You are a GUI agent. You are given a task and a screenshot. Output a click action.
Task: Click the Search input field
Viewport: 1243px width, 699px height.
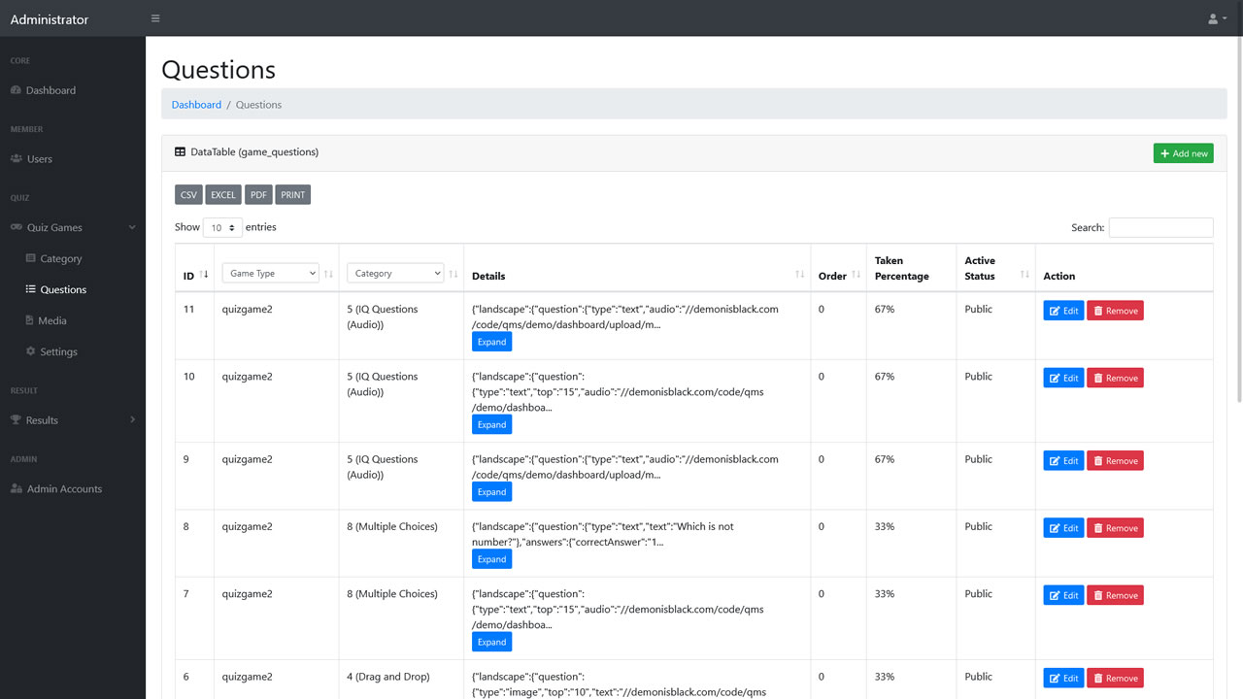point(1160,228)
